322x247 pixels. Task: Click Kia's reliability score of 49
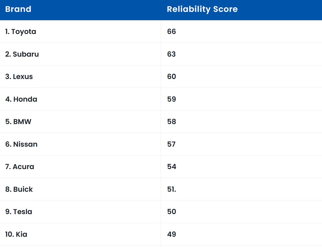(171, 234)
